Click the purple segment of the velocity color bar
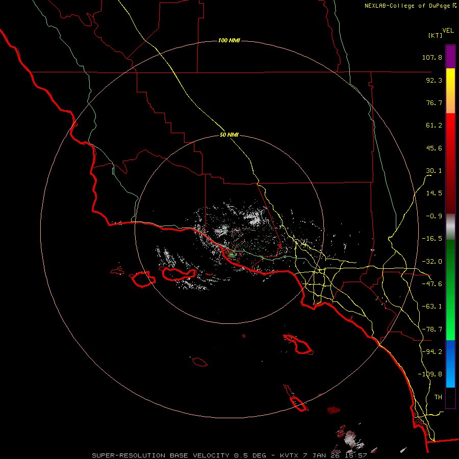459x459 pixels. 450,57
